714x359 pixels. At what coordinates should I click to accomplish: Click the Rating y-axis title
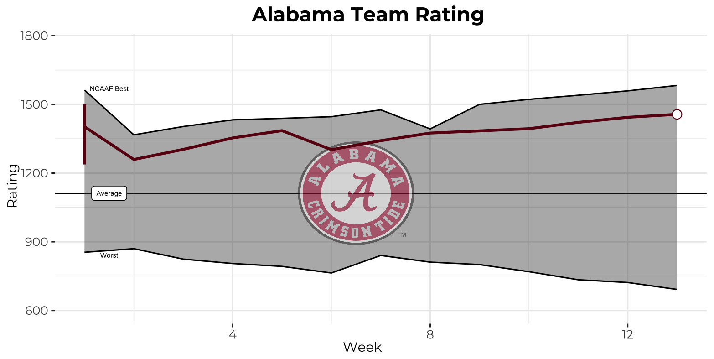(12, 186)
